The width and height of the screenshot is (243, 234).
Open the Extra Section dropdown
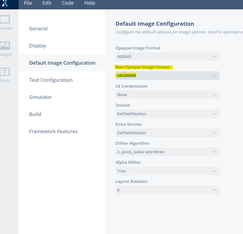click(167, 133)
